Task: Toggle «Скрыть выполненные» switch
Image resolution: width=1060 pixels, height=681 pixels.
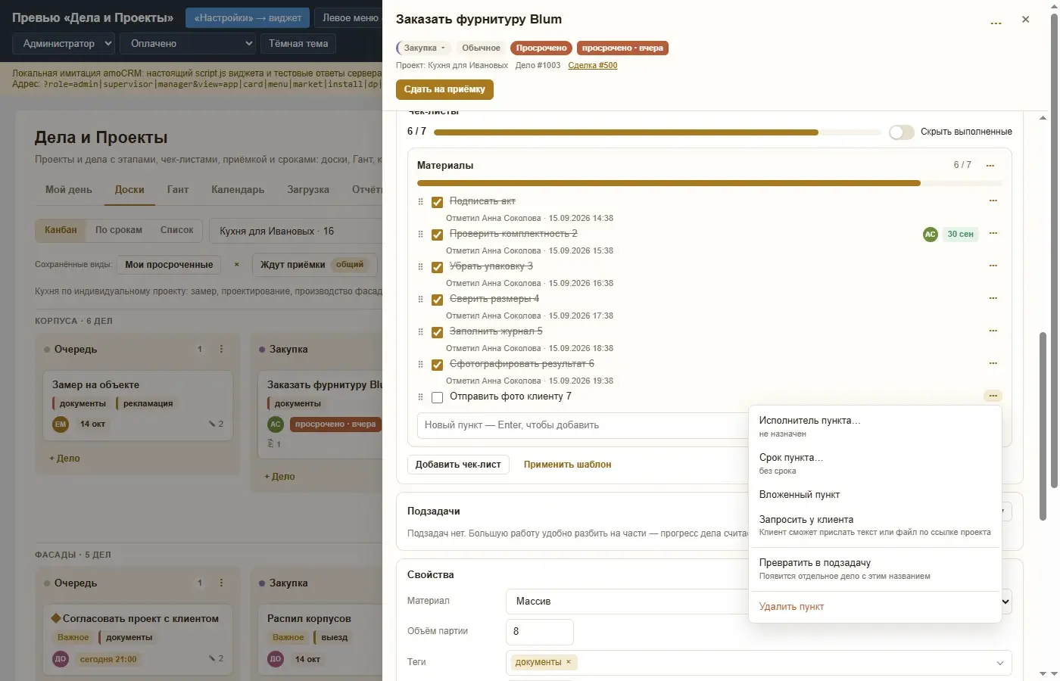Action: (x=901, y=132)
